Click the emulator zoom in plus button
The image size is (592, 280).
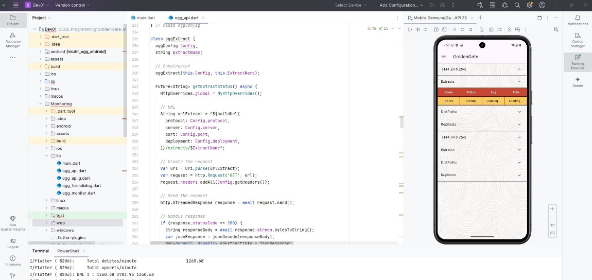pyautogui.click(x=552, y=209)
